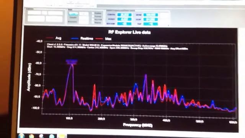
Task: Click the peak marker label above the spike
Action: (x=72, y=62)
